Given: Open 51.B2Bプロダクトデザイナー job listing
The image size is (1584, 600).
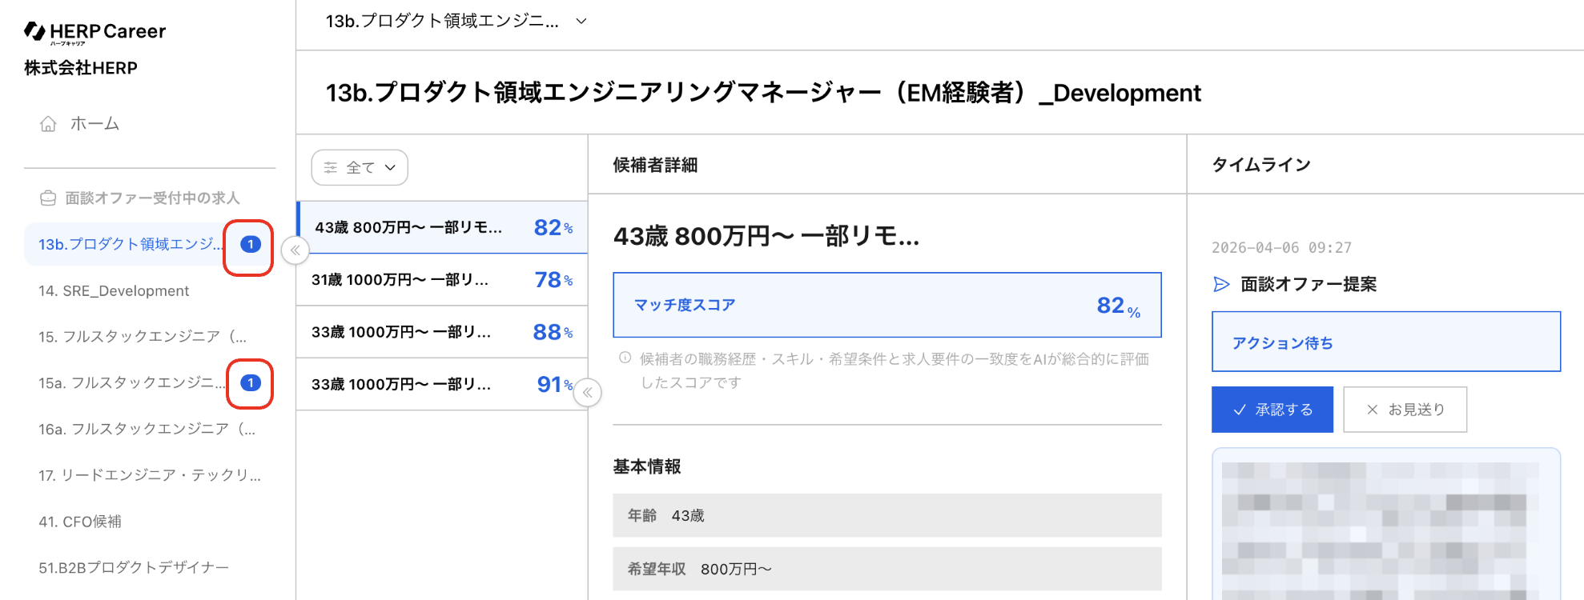Looking at the screenshot, I should [x=134, y=568].
